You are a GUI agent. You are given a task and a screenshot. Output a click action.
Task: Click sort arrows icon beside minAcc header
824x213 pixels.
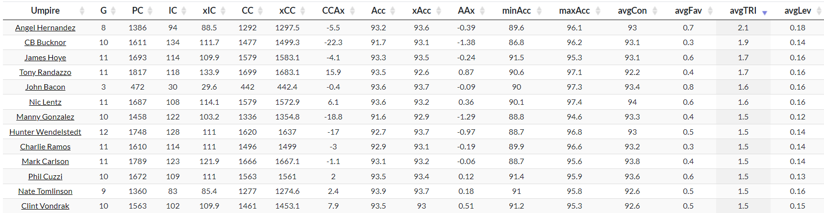coord(539,11)
